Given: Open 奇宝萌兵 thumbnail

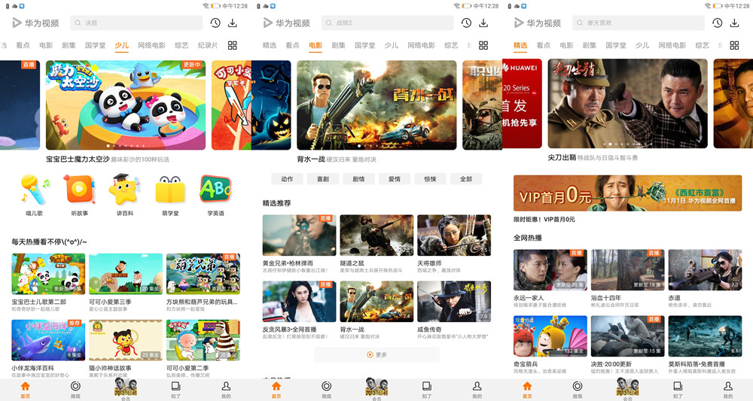Looking at the screenshot, I should coord(550,336).
